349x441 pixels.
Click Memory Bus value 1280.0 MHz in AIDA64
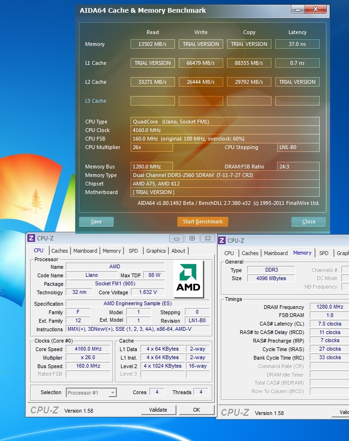point(152,167)
